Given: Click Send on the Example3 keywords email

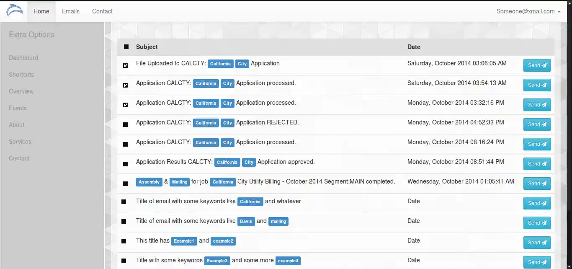Looking at the screenshot, I should tap(537, 262).
